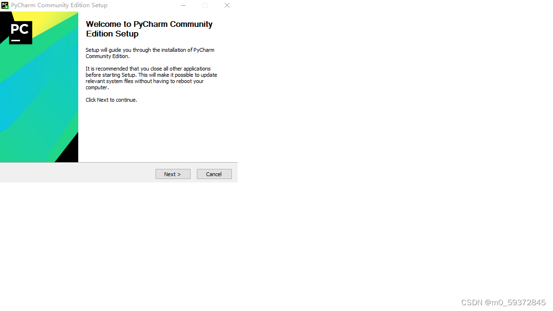Click the PC logo in the banner
553x311 pixels.
[21, 33]
